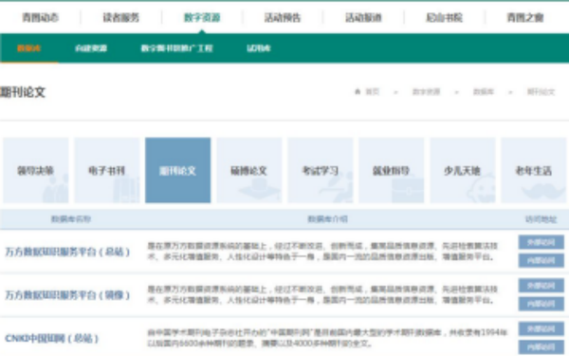
Task: Open the 青图之窗 top menu
Action: click(525, 17)
